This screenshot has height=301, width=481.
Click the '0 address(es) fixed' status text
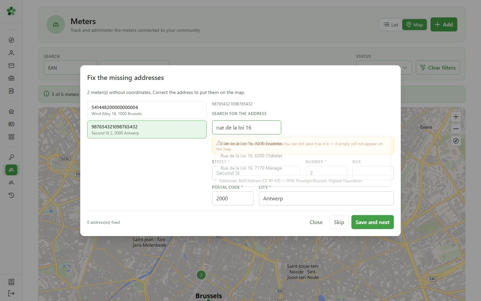pos(104,222)
